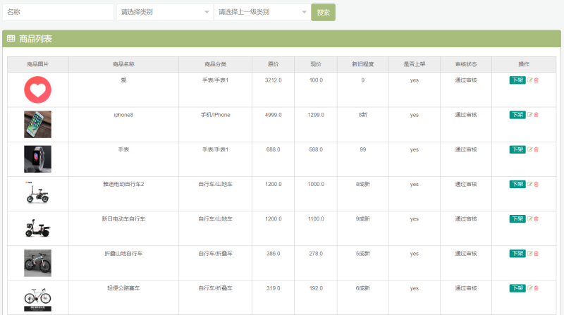
Task: Select the 审核状态 column header
Action: point(466,64)
